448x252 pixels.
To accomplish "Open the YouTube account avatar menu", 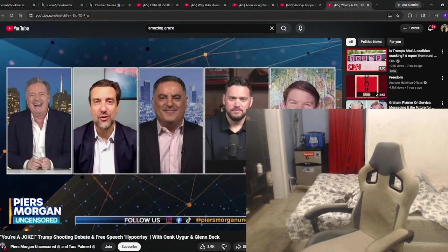I will tap(444, 28).
